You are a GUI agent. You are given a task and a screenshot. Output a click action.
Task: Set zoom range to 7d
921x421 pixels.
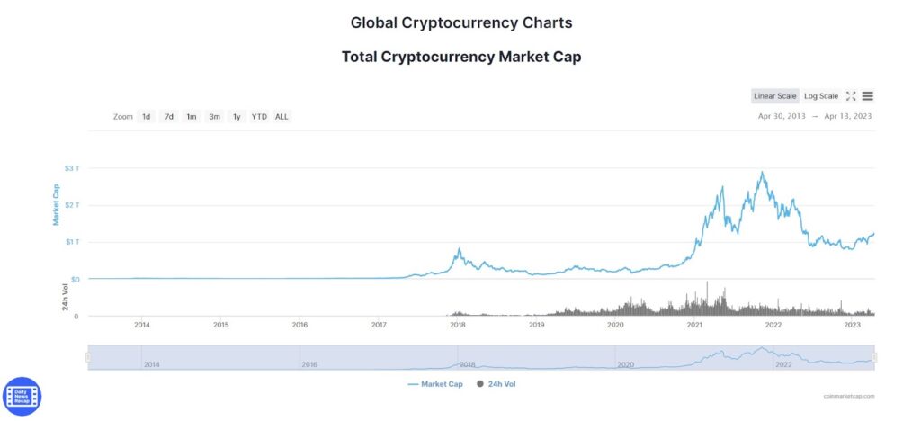[168, 117]
